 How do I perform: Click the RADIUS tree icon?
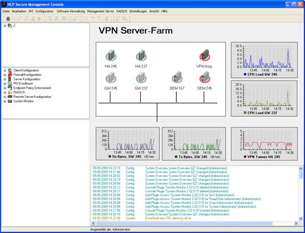(10, 92)
